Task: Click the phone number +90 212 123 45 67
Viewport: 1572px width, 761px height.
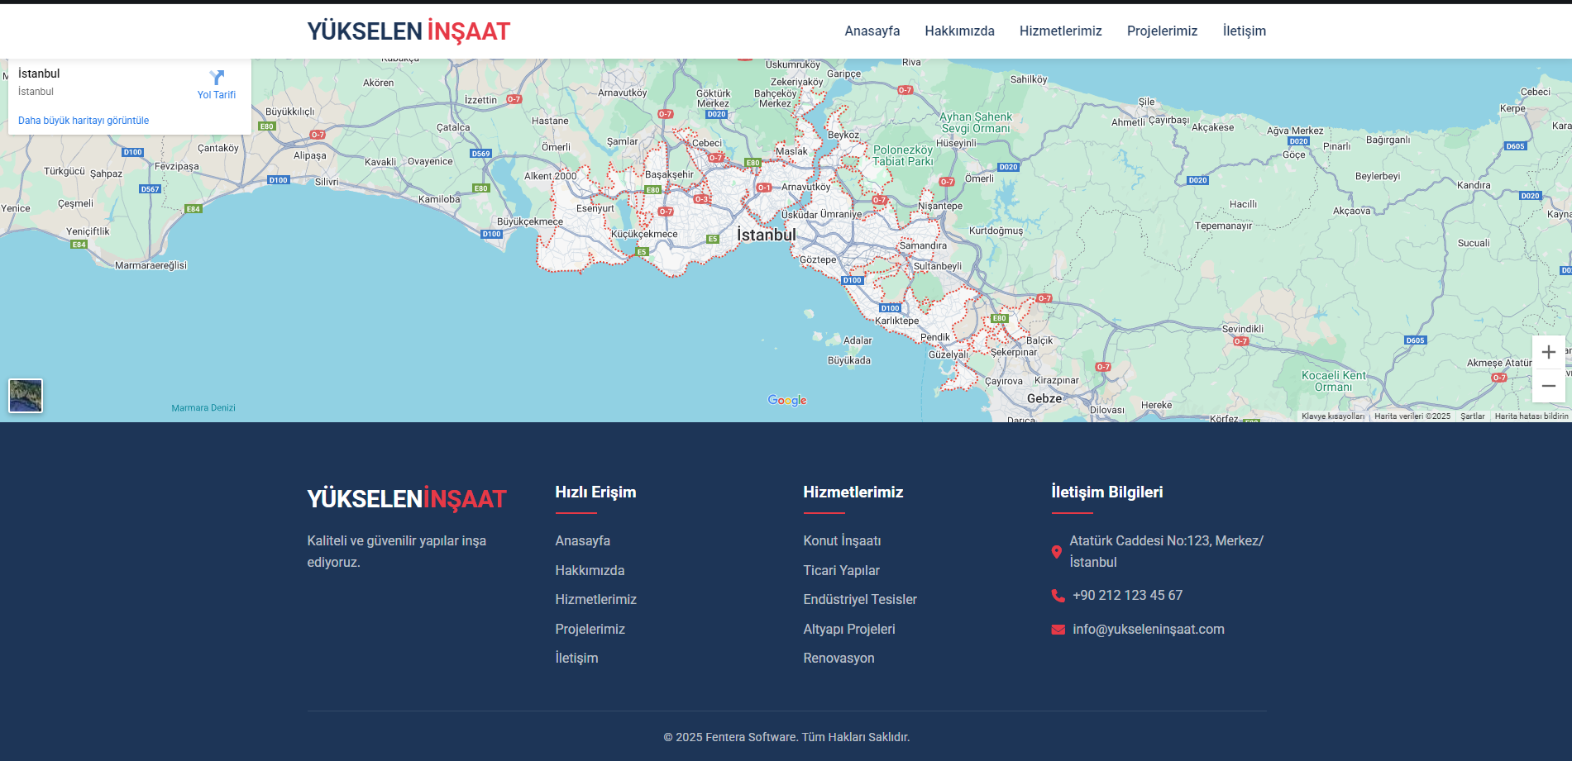Action: pos(1127,595)
